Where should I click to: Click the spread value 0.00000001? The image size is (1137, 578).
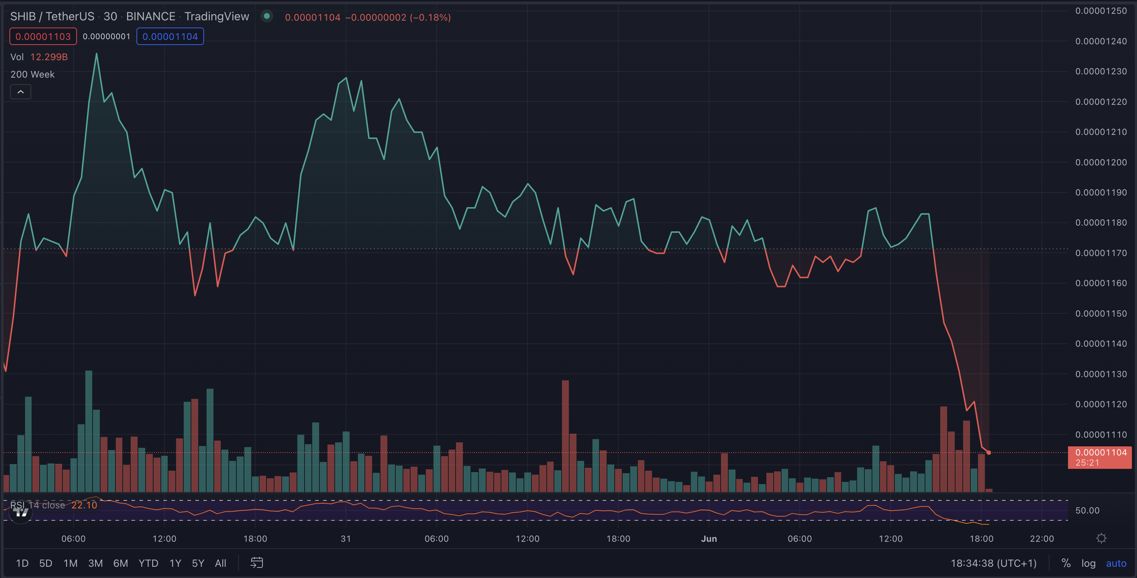pos(106,37)
